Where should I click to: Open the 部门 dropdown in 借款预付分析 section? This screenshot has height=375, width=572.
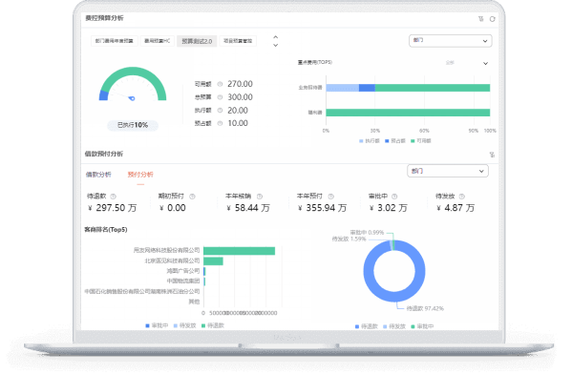448,171
